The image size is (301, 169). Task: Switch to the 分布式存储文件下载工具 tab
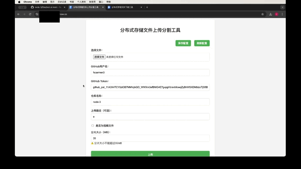coord(125,7)
